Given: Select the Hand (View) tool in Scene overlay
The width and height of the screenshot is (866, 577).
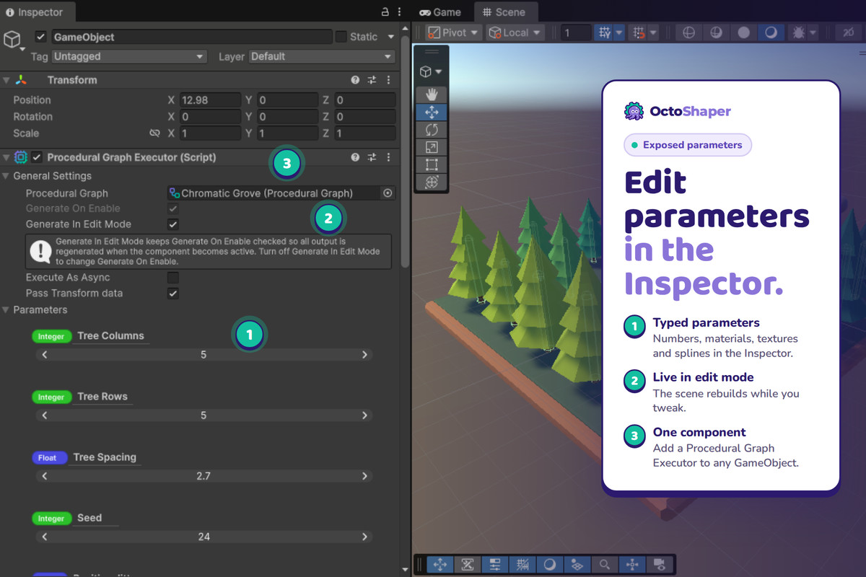Looking at the screenshot, I should click(432, 94).
